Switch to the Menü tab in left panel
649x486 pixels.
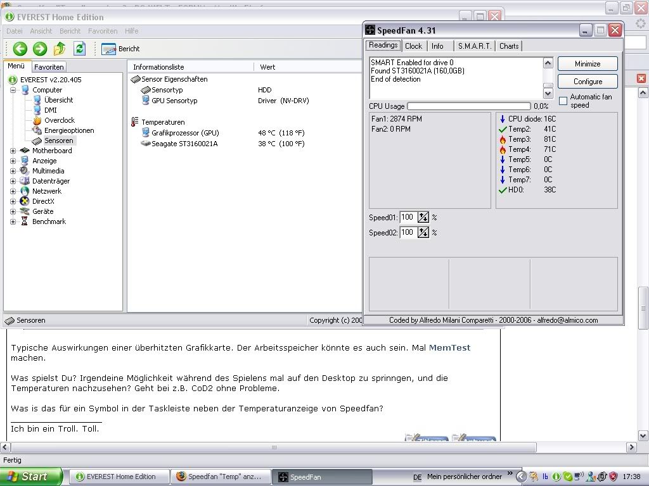tap(16, 66)
